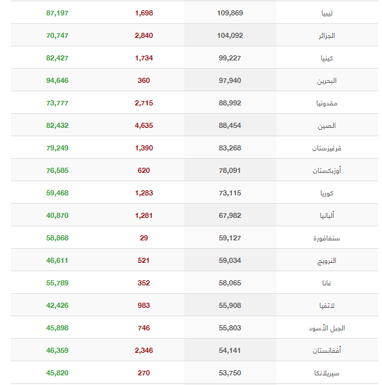
Task: Click deaths value 29 for سنغافورة
Action: tap(144, 238)
